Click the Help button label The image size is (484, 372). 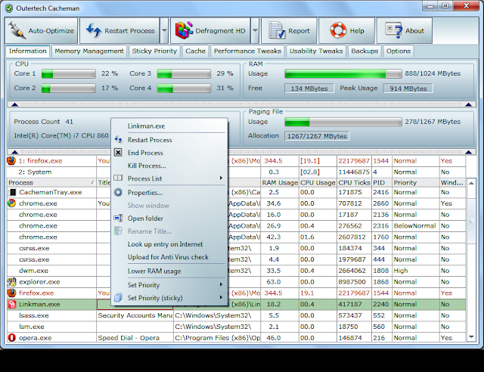(357, 31)
